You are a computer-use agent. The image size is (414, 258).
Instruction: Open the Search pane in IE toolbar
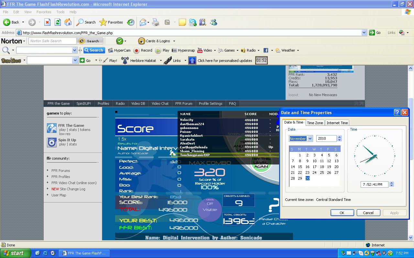(86, 22)
